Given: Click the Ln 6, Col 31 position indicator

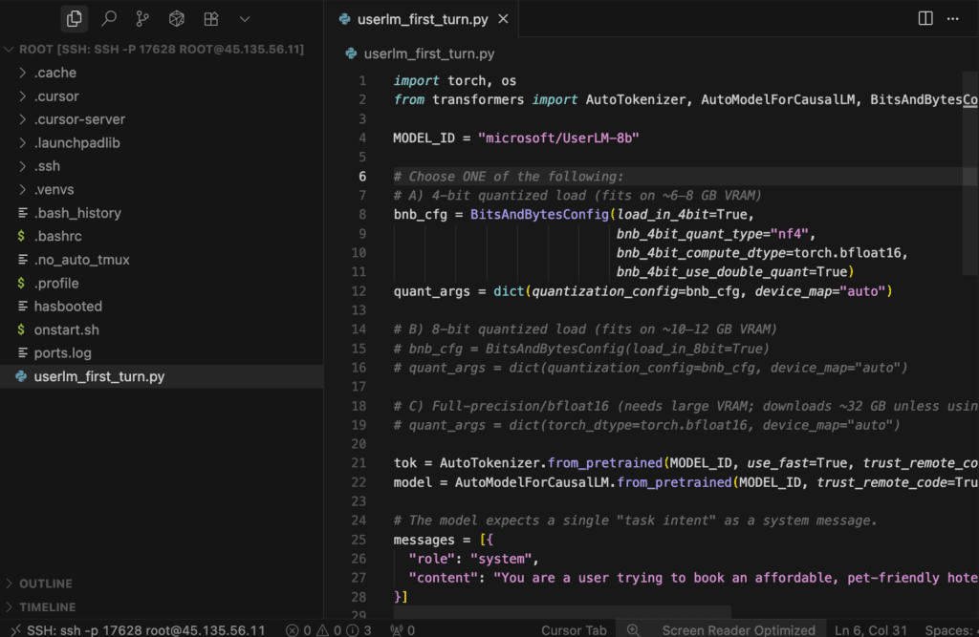Looking at the screenshot, I should pos(871,629).
